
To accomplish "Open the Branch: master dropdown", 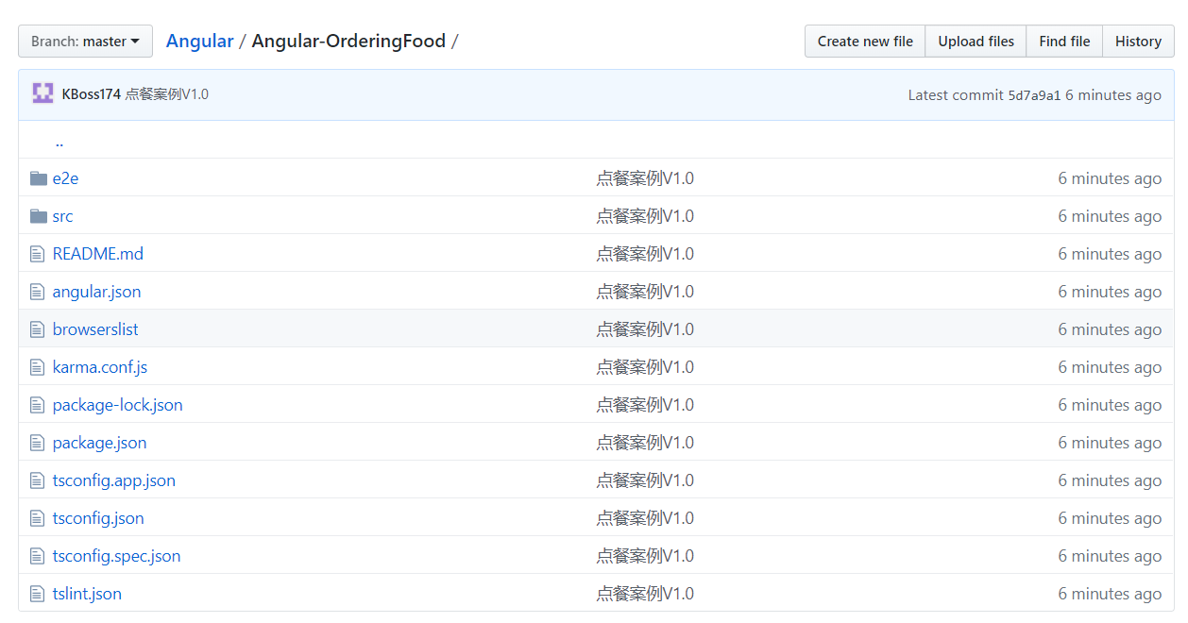I will [x=85, y=42].
